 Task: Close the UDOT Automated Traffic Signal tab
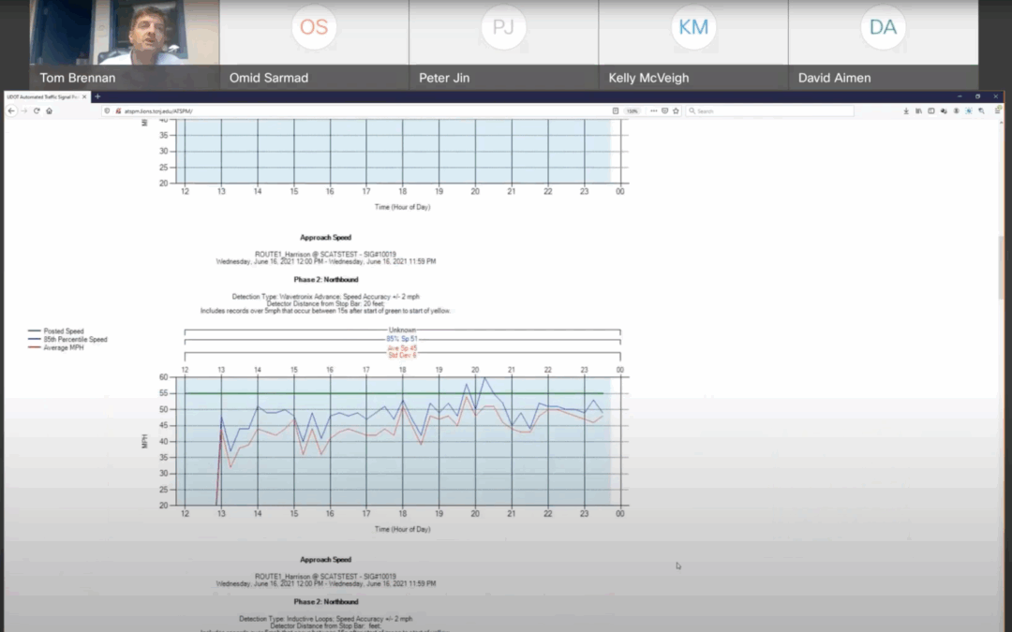point(84,96)
